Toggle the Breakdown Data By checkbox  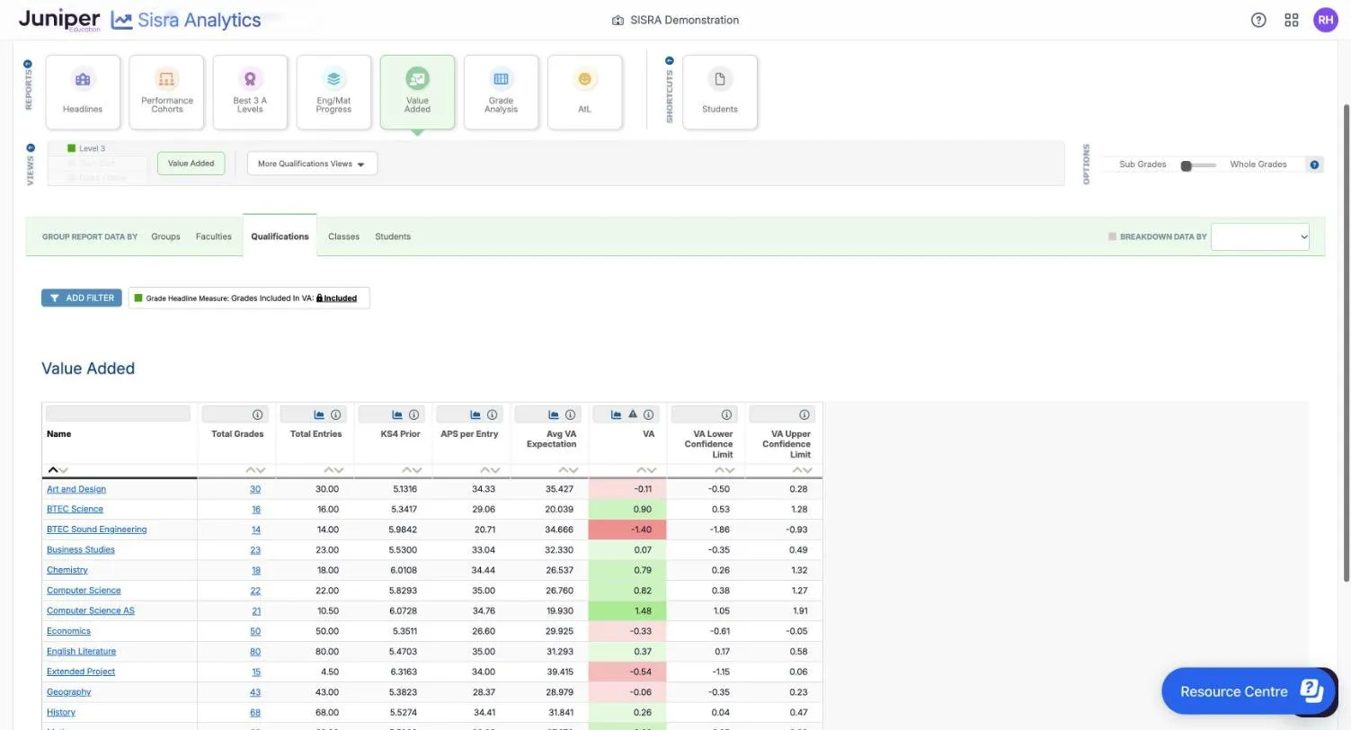1112,236
